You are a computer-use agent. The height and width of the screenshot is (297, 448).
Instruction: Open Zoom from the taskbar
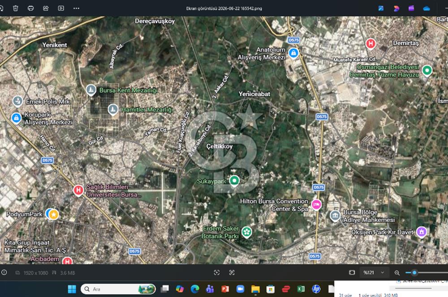(x=240, y=289)
